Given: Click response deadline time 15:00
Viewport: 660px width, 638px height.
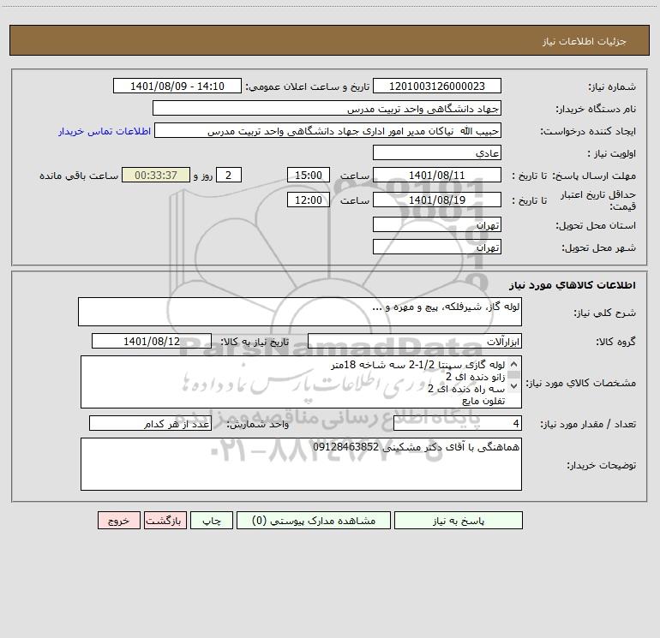Looking at the screenshot, I should click(308, 175).
